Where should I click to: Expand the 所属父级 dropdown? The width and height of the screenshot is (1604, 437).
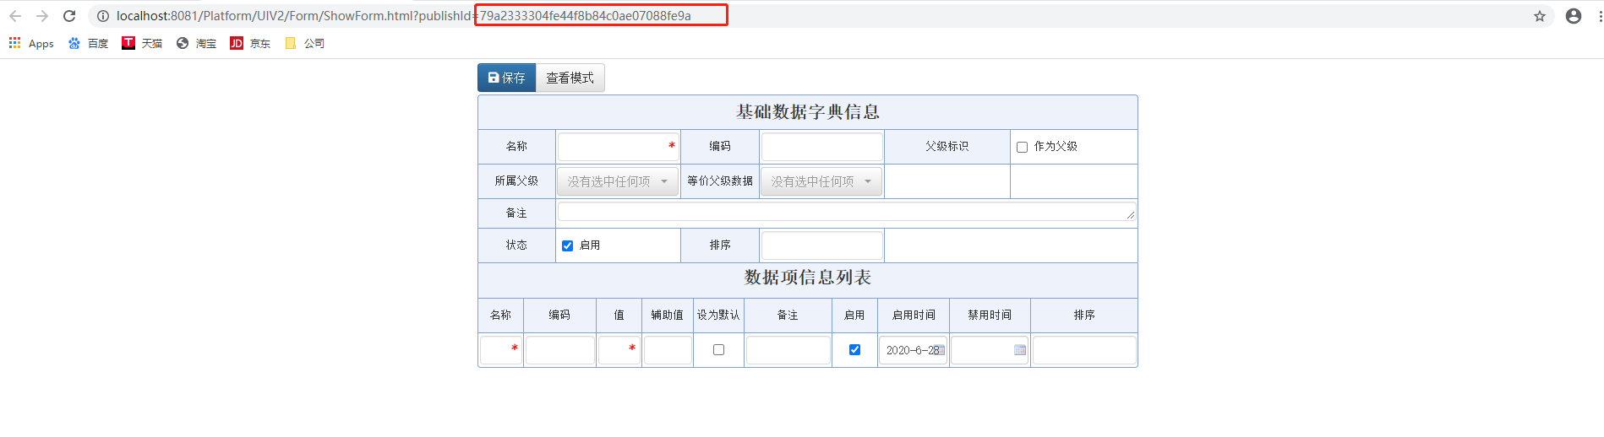pyautogui.click(x=617, y=181)
